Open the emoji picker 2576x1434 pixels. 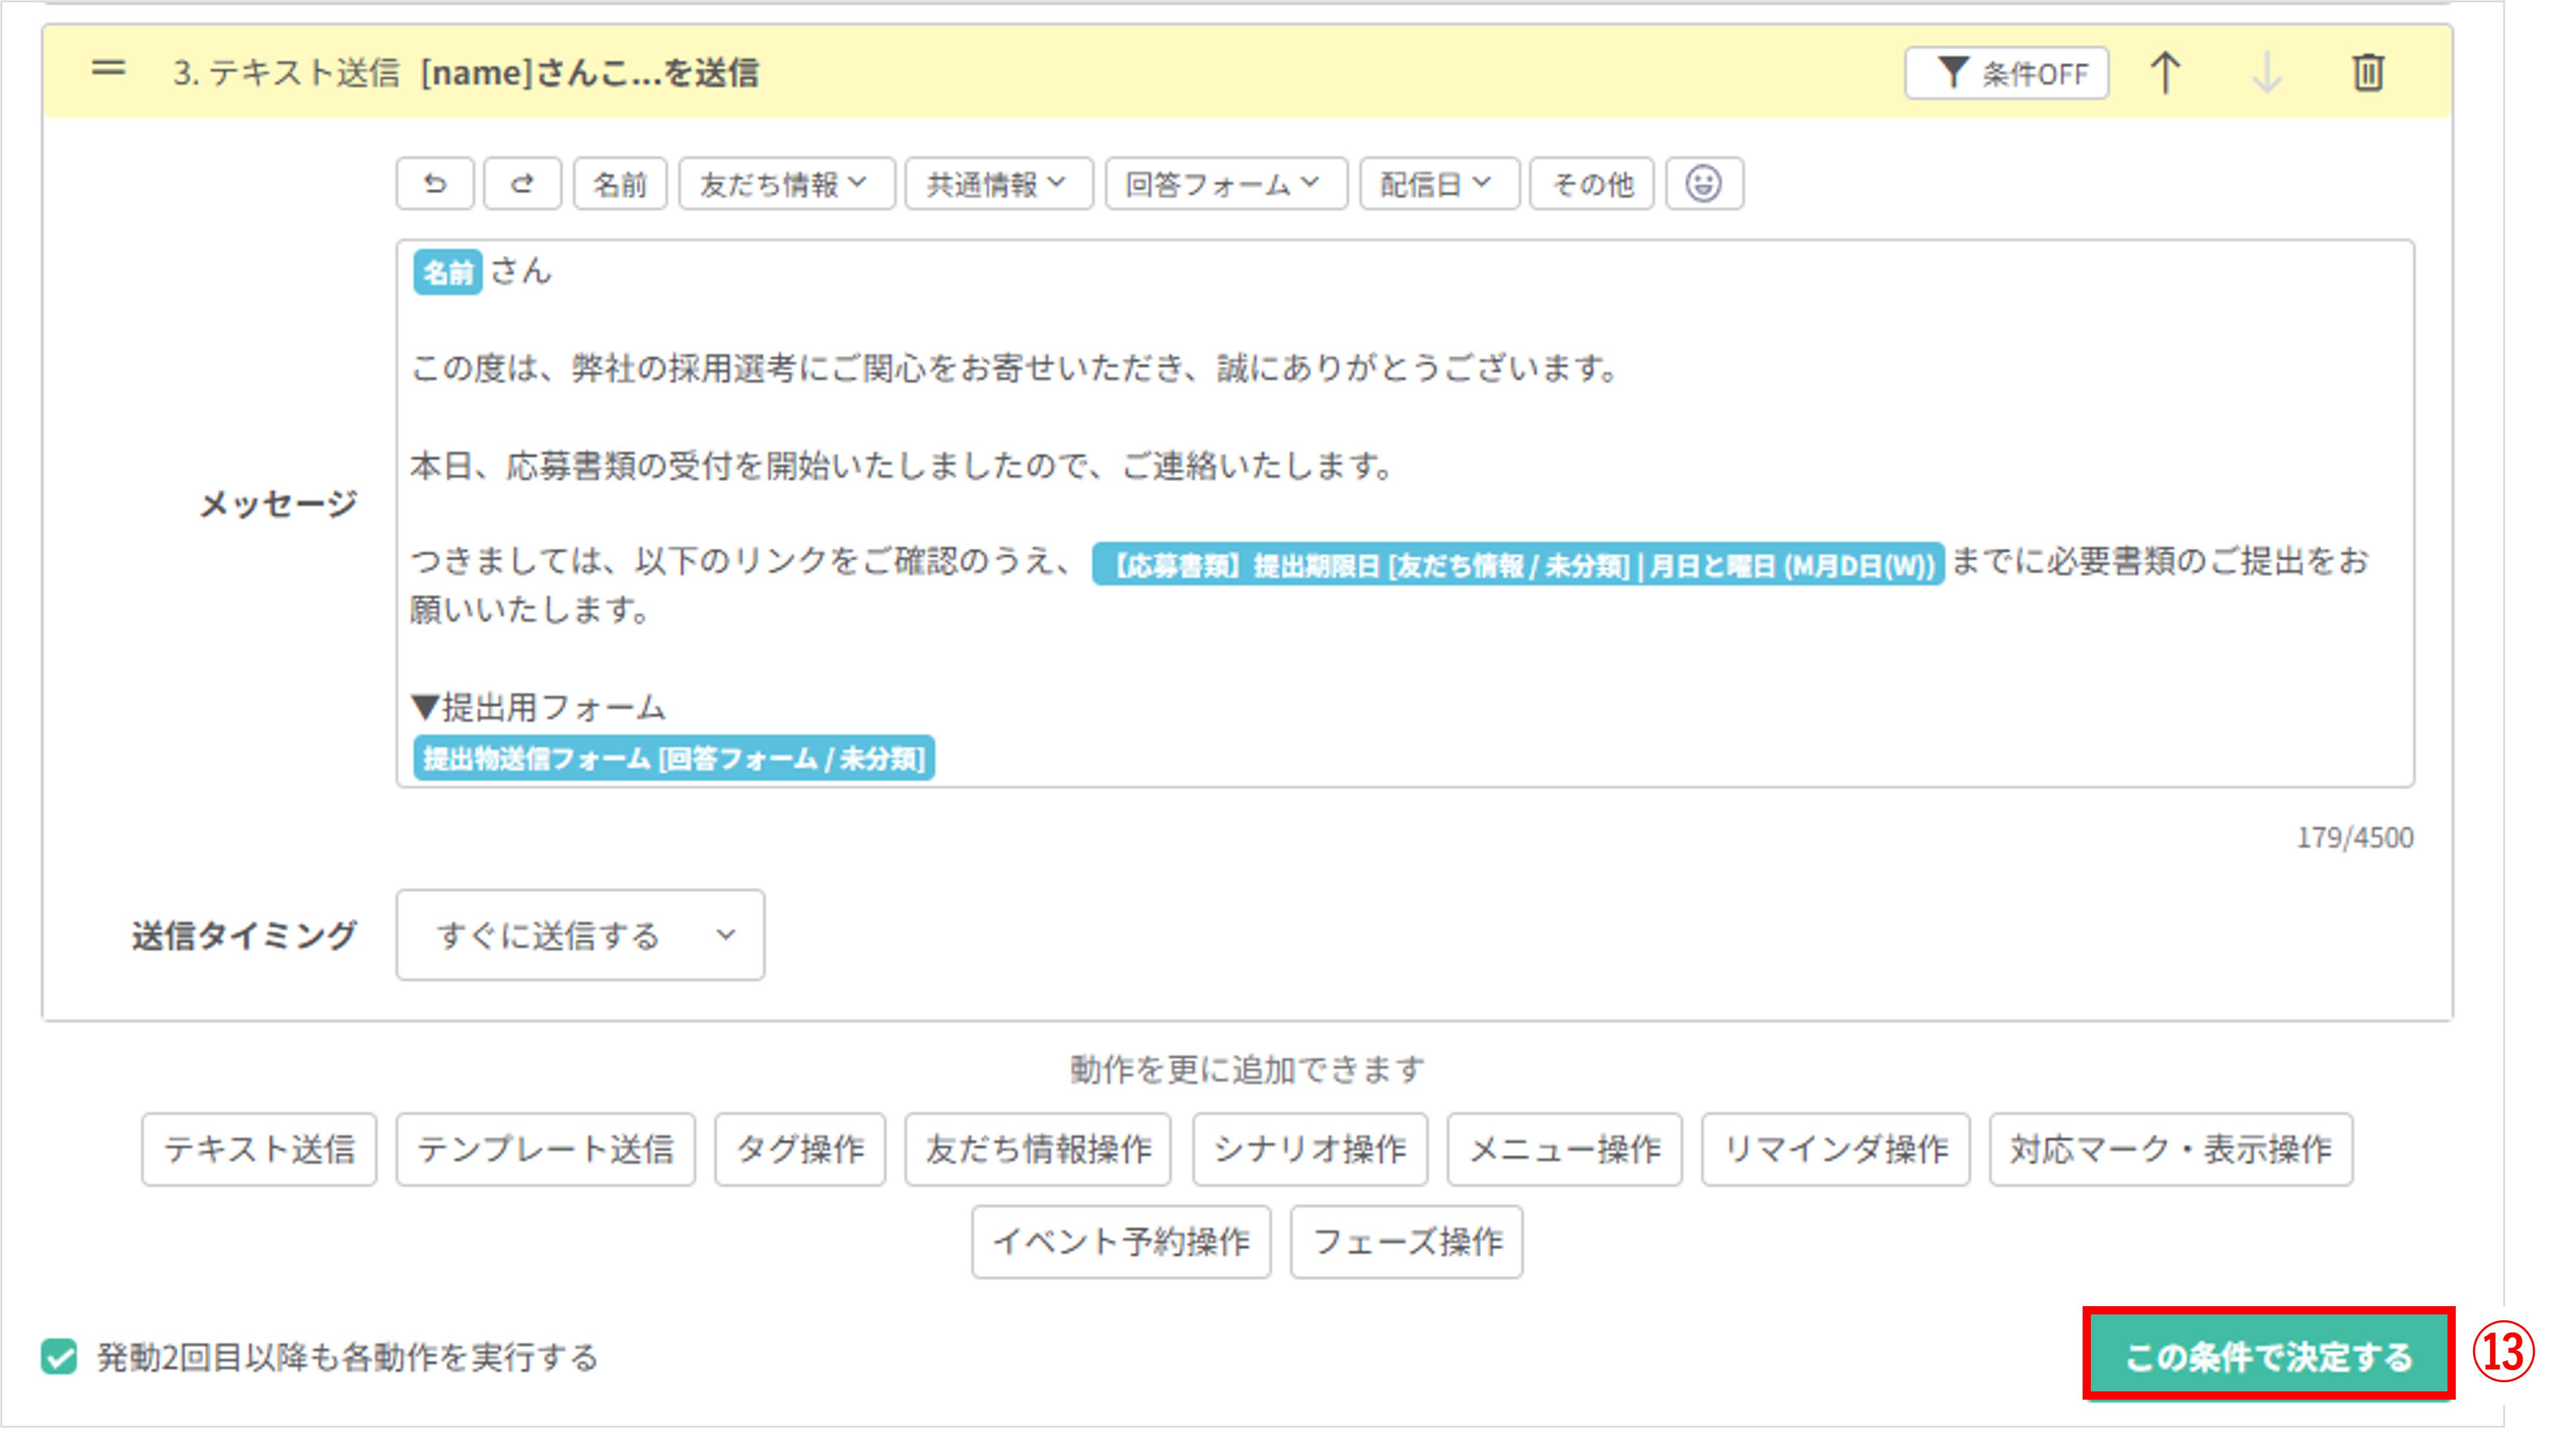tap(1703, 183)
